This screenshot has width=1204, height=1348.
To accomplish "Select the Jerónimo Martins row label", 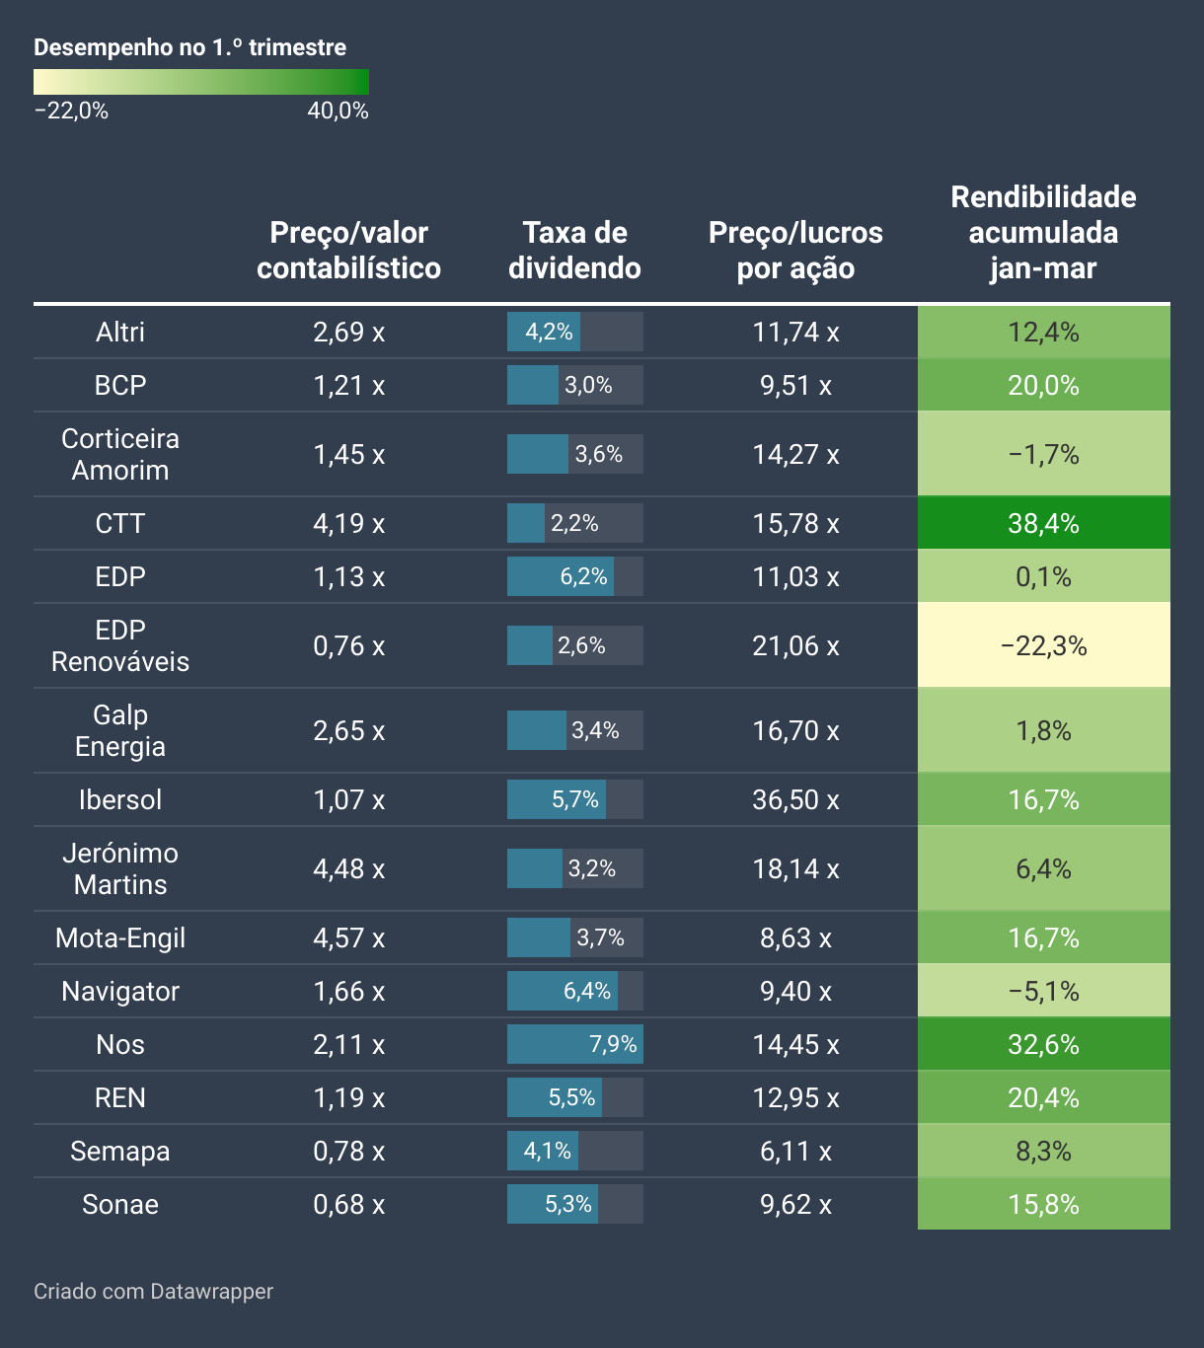I will point(120,868).
